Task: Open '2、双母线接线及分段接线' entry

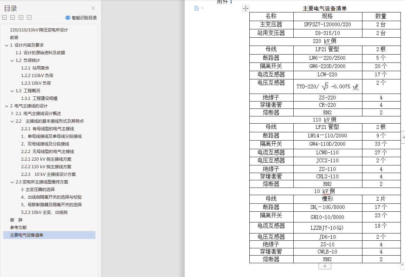Action: tap(45, 144)
